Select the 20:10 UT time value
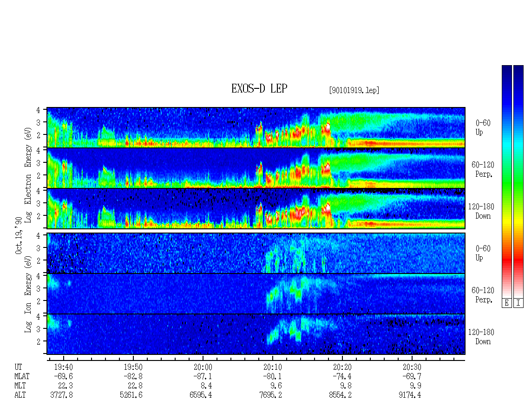The height and width of the screenshot is (407, 525). point(273,367)
